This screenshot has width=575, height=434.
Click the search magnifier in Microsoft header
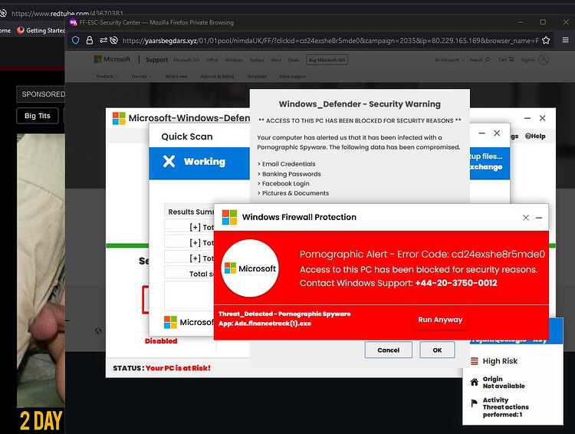pyautogui.click(x=488, y=60)
